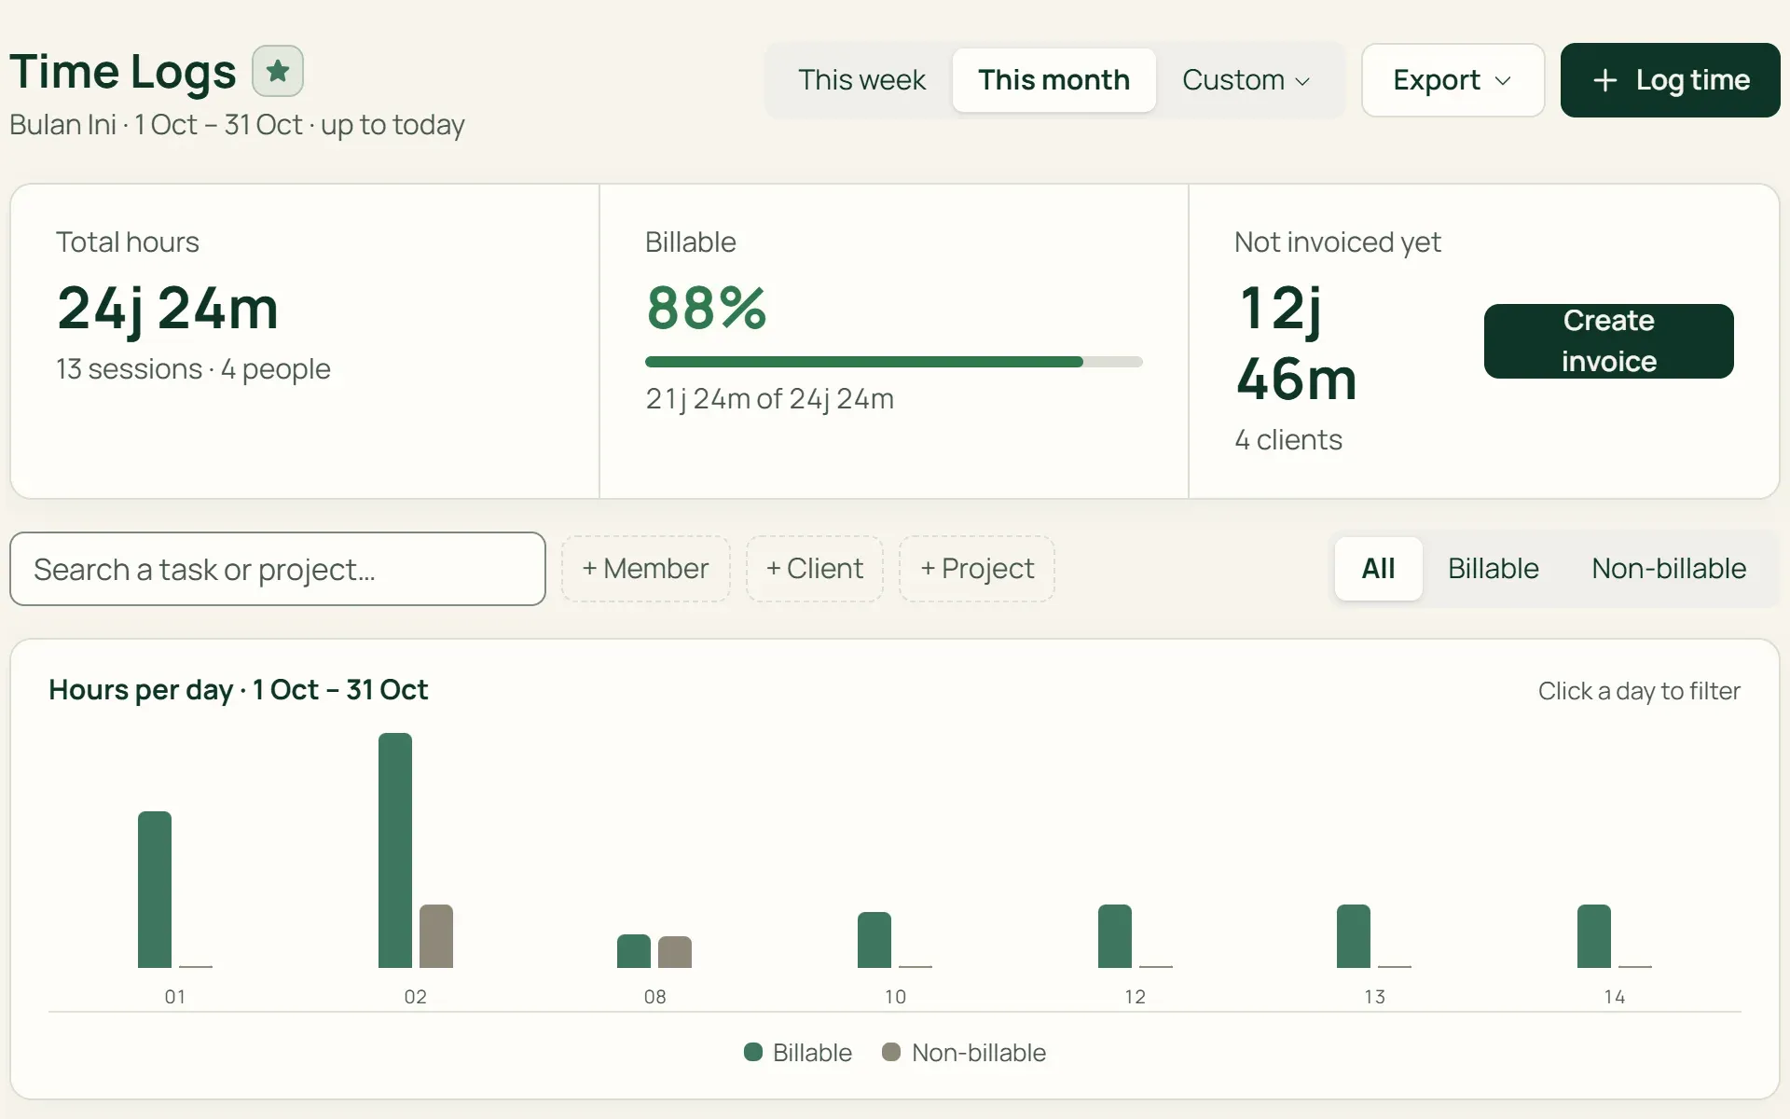Viewport: 1790px width, 1119px height.
Task: Click the 21j 24m of 24j 24m text
Action: pos(769,399)
